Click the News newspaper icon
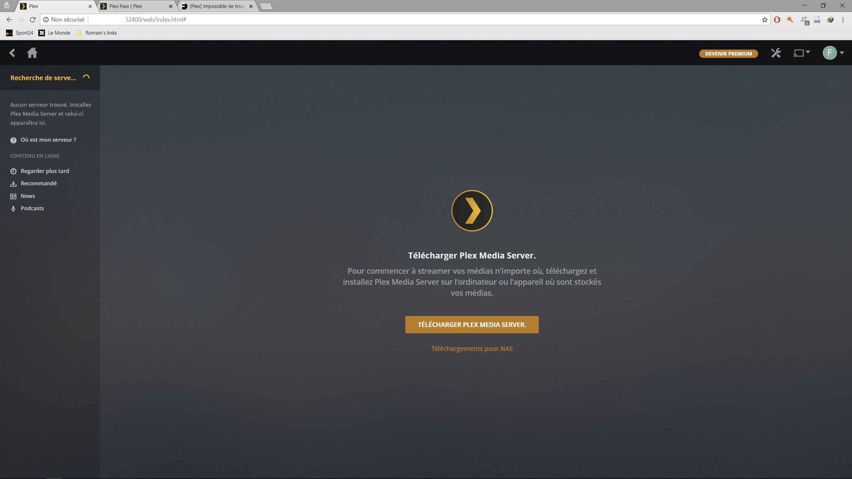 point(13,196)
